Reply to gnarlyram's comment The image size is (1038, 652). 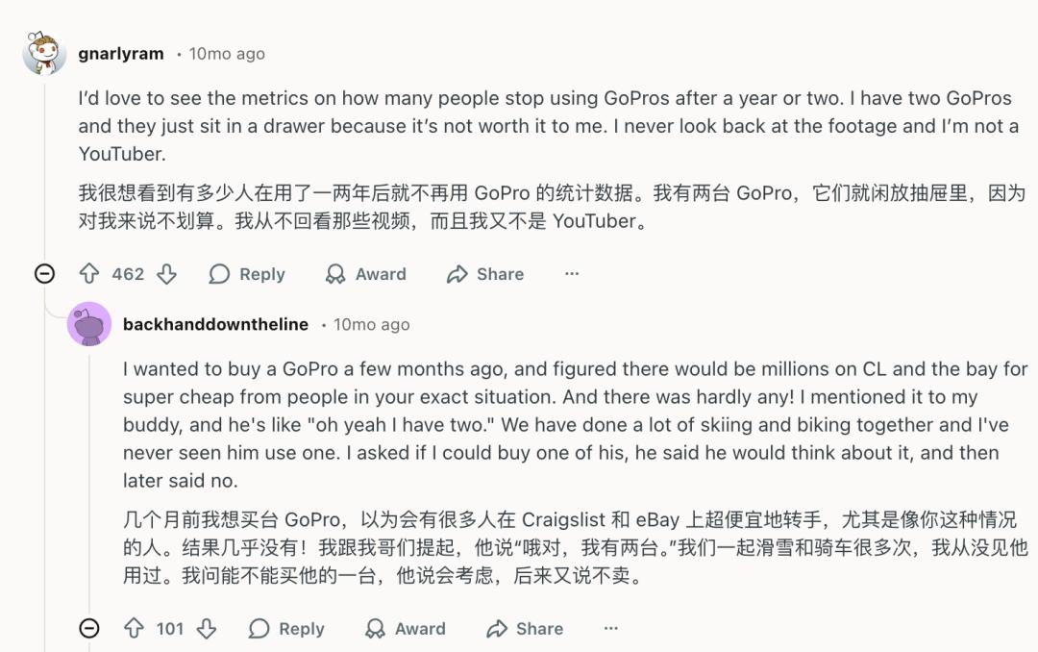coord(247,274)
